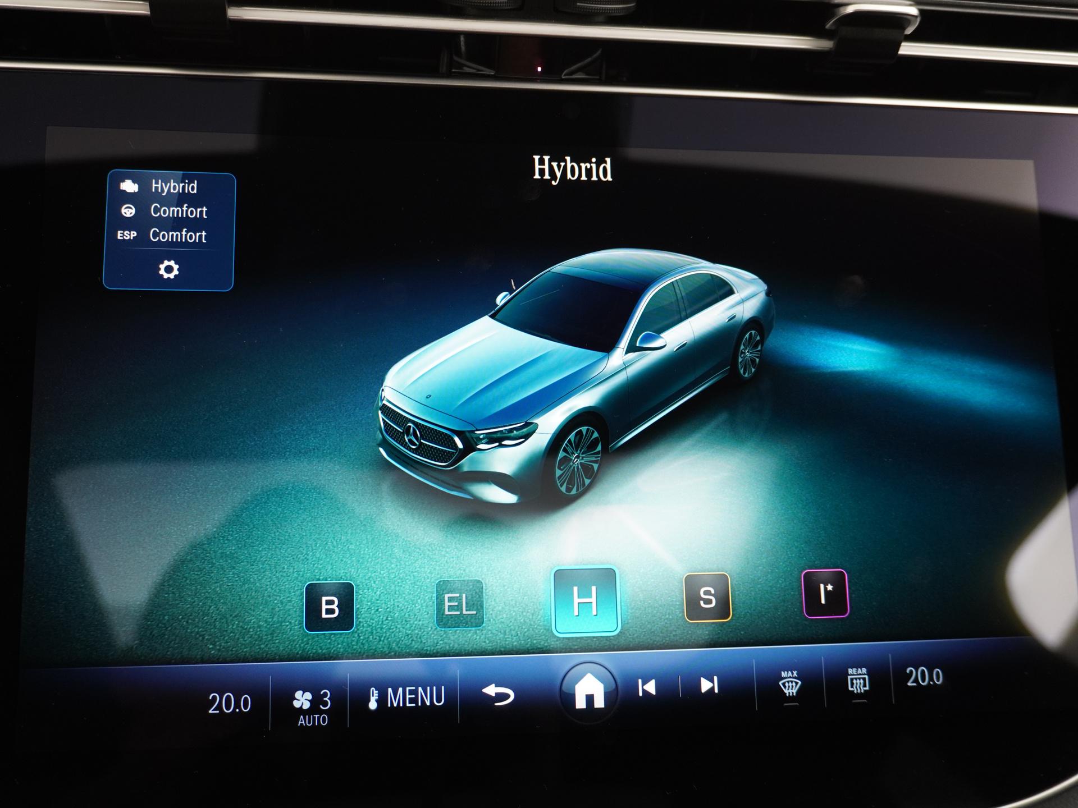
Task: Select Sport mode S
Action: 707,597
